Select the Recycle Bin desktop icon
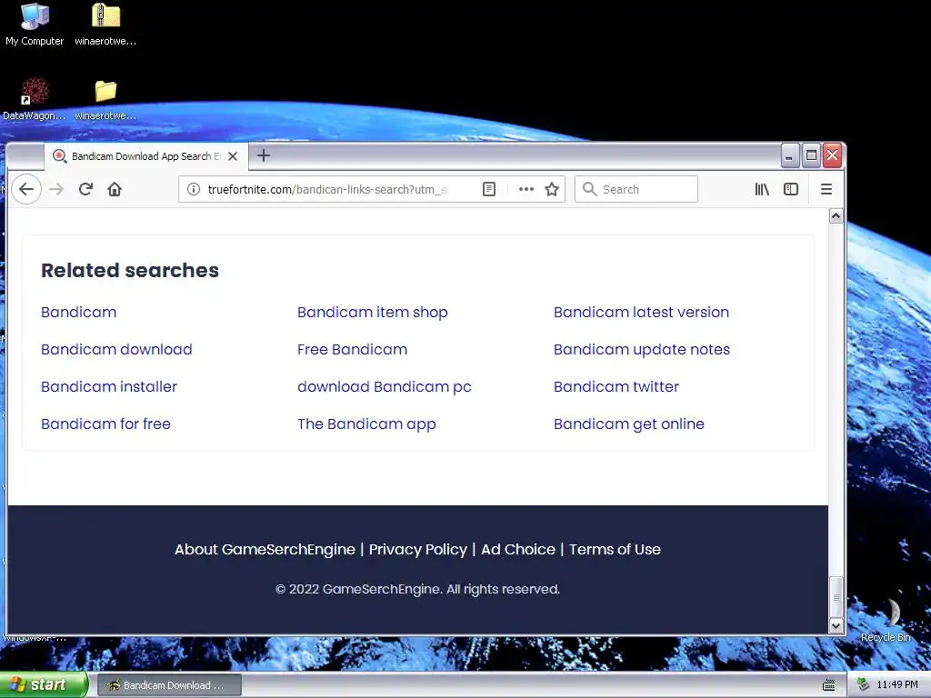 coord(886,621)
